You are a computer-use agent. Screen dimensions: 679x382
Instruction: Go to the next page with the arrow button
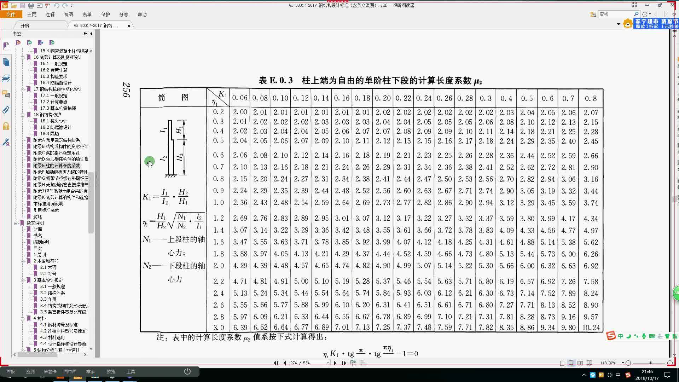[335, 363]
